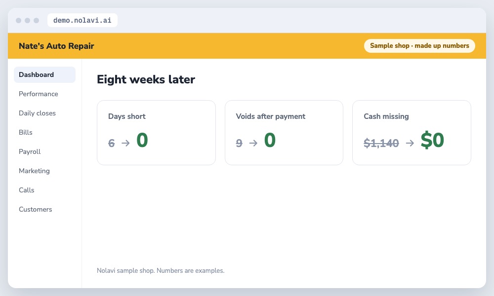Select the Voids after payment card
Image resolution: width=494 pixels, height=296 pixels.
click(x=284, y=132)
